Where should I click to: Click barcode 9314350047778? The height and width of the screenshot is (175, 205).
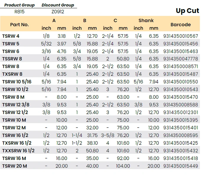180,59
